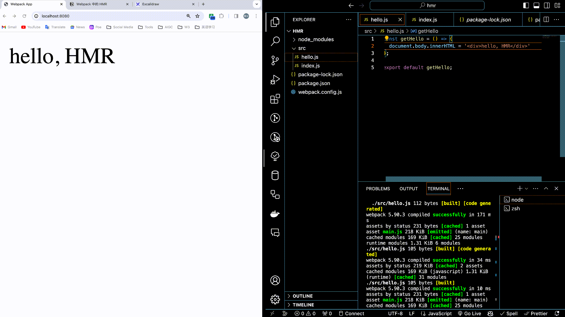Click Prettier in the status bar
Screen dimensions: 565x317
pyautogui.click(x=536, y=313)
